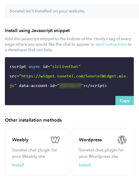Click the Javascript snippet code block

(69, 81)
